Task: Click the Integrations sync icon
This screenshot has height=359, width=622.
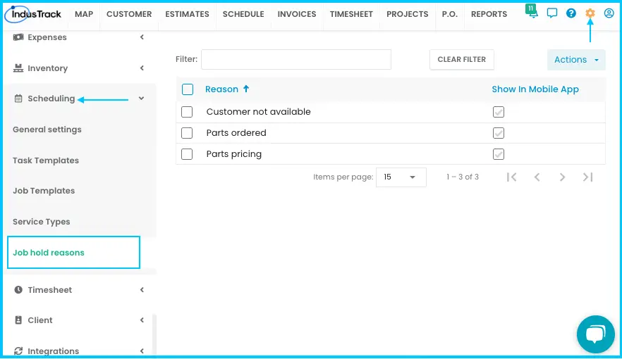Action: (18, 351)
